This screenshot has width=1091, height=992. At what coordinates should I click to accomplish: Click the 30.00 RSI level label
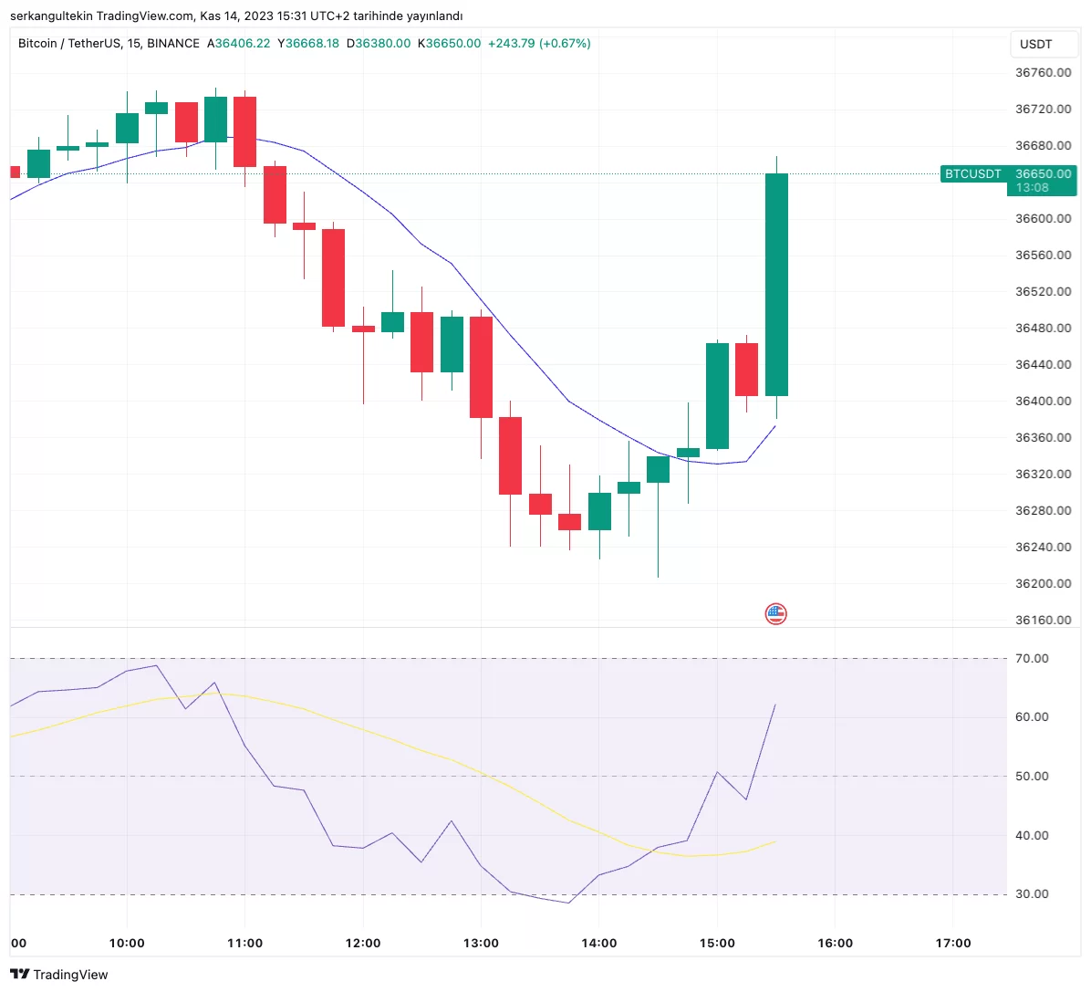tap(1032, 893)
